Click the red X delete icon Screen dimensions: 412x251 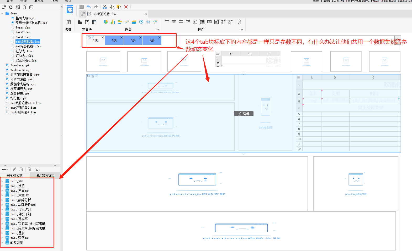[x=126, y=7]
